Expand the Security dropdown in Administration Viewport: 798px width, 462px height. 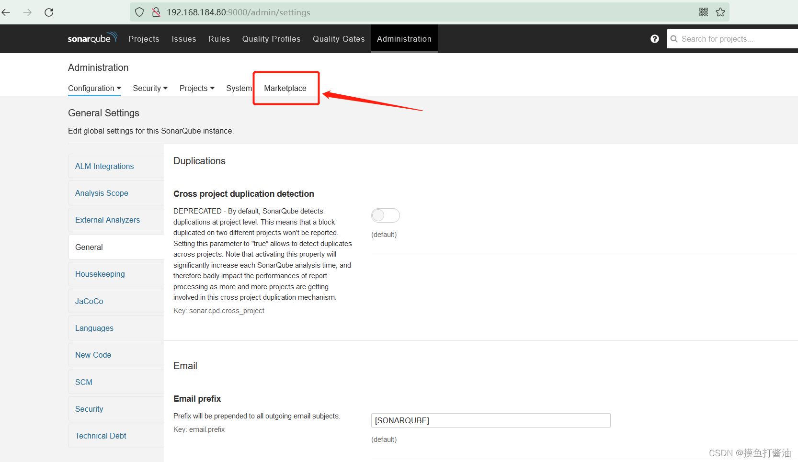pos(150,88)
